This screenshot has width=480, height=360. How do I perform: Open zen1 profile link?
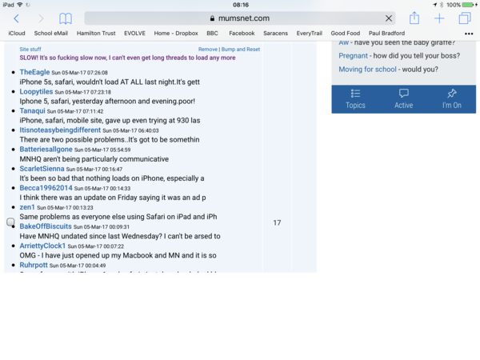pos(27,207)
